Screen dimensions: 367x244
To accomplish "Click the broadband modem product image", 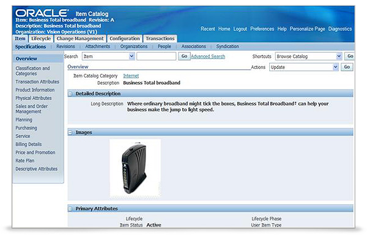I will pos(135,169).
